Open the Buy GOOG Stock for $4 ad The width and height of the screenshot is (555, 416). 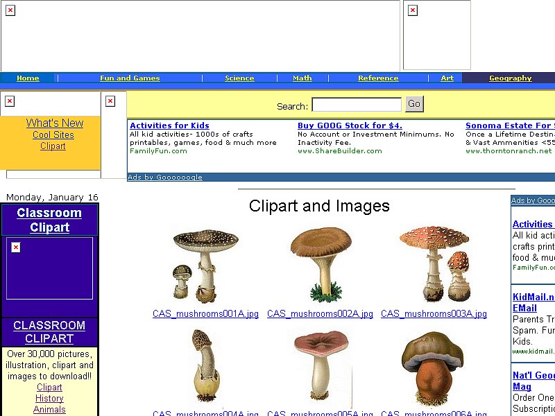350,125
